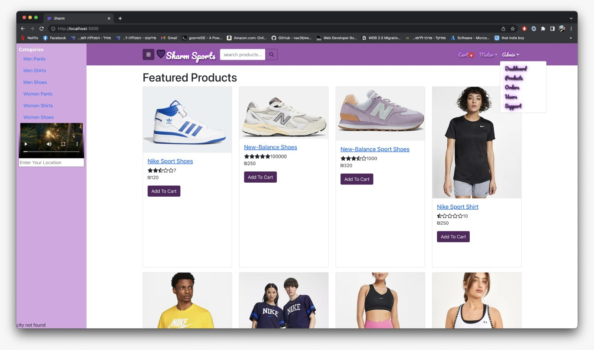This screenshot has height=350, width=594.
Task: Select Dashboard from the Admin menu
Action: click(515, 68)
